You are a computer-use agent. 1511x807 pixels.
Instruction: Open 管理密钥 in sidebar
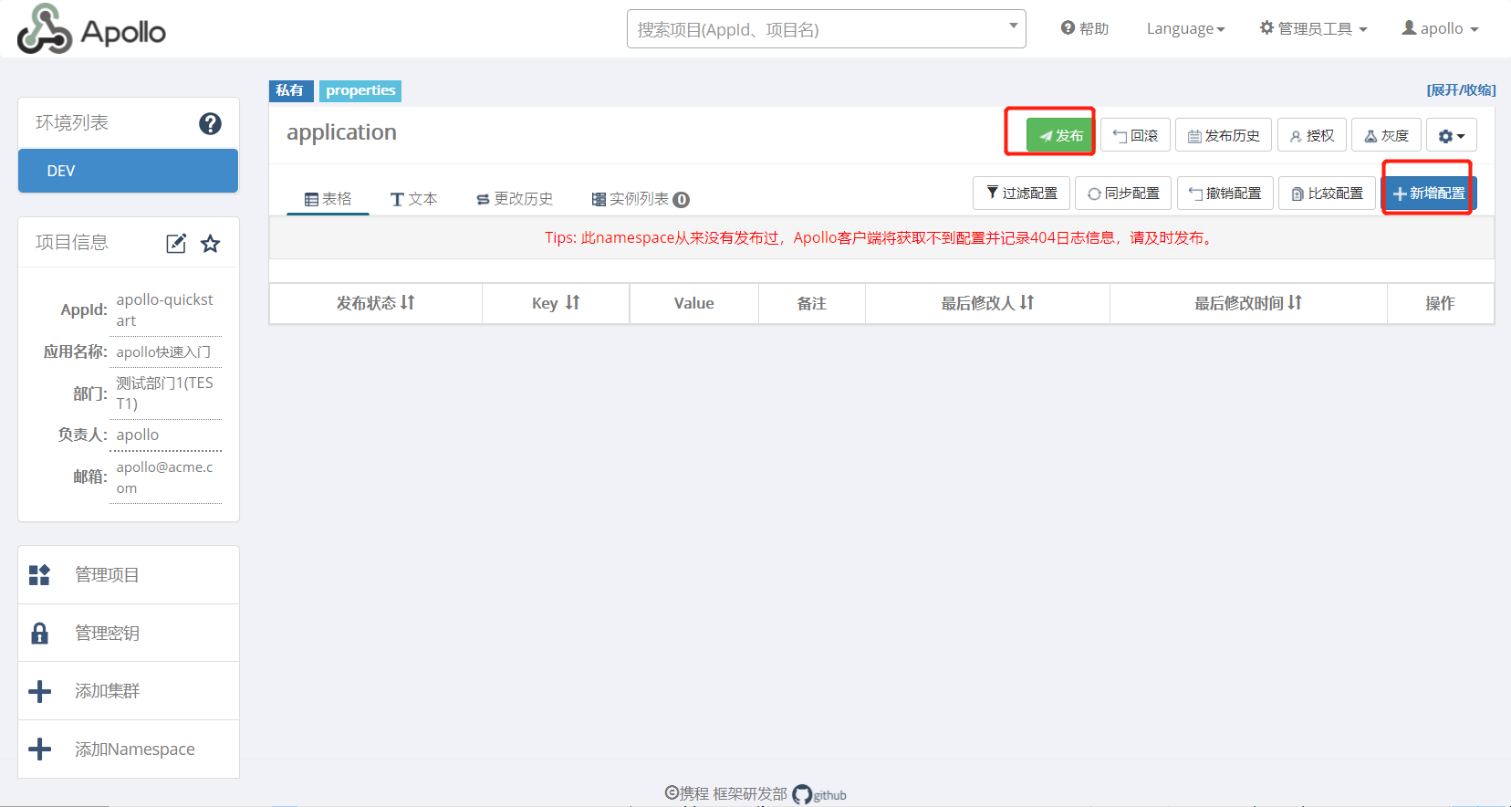click(129, 633)
